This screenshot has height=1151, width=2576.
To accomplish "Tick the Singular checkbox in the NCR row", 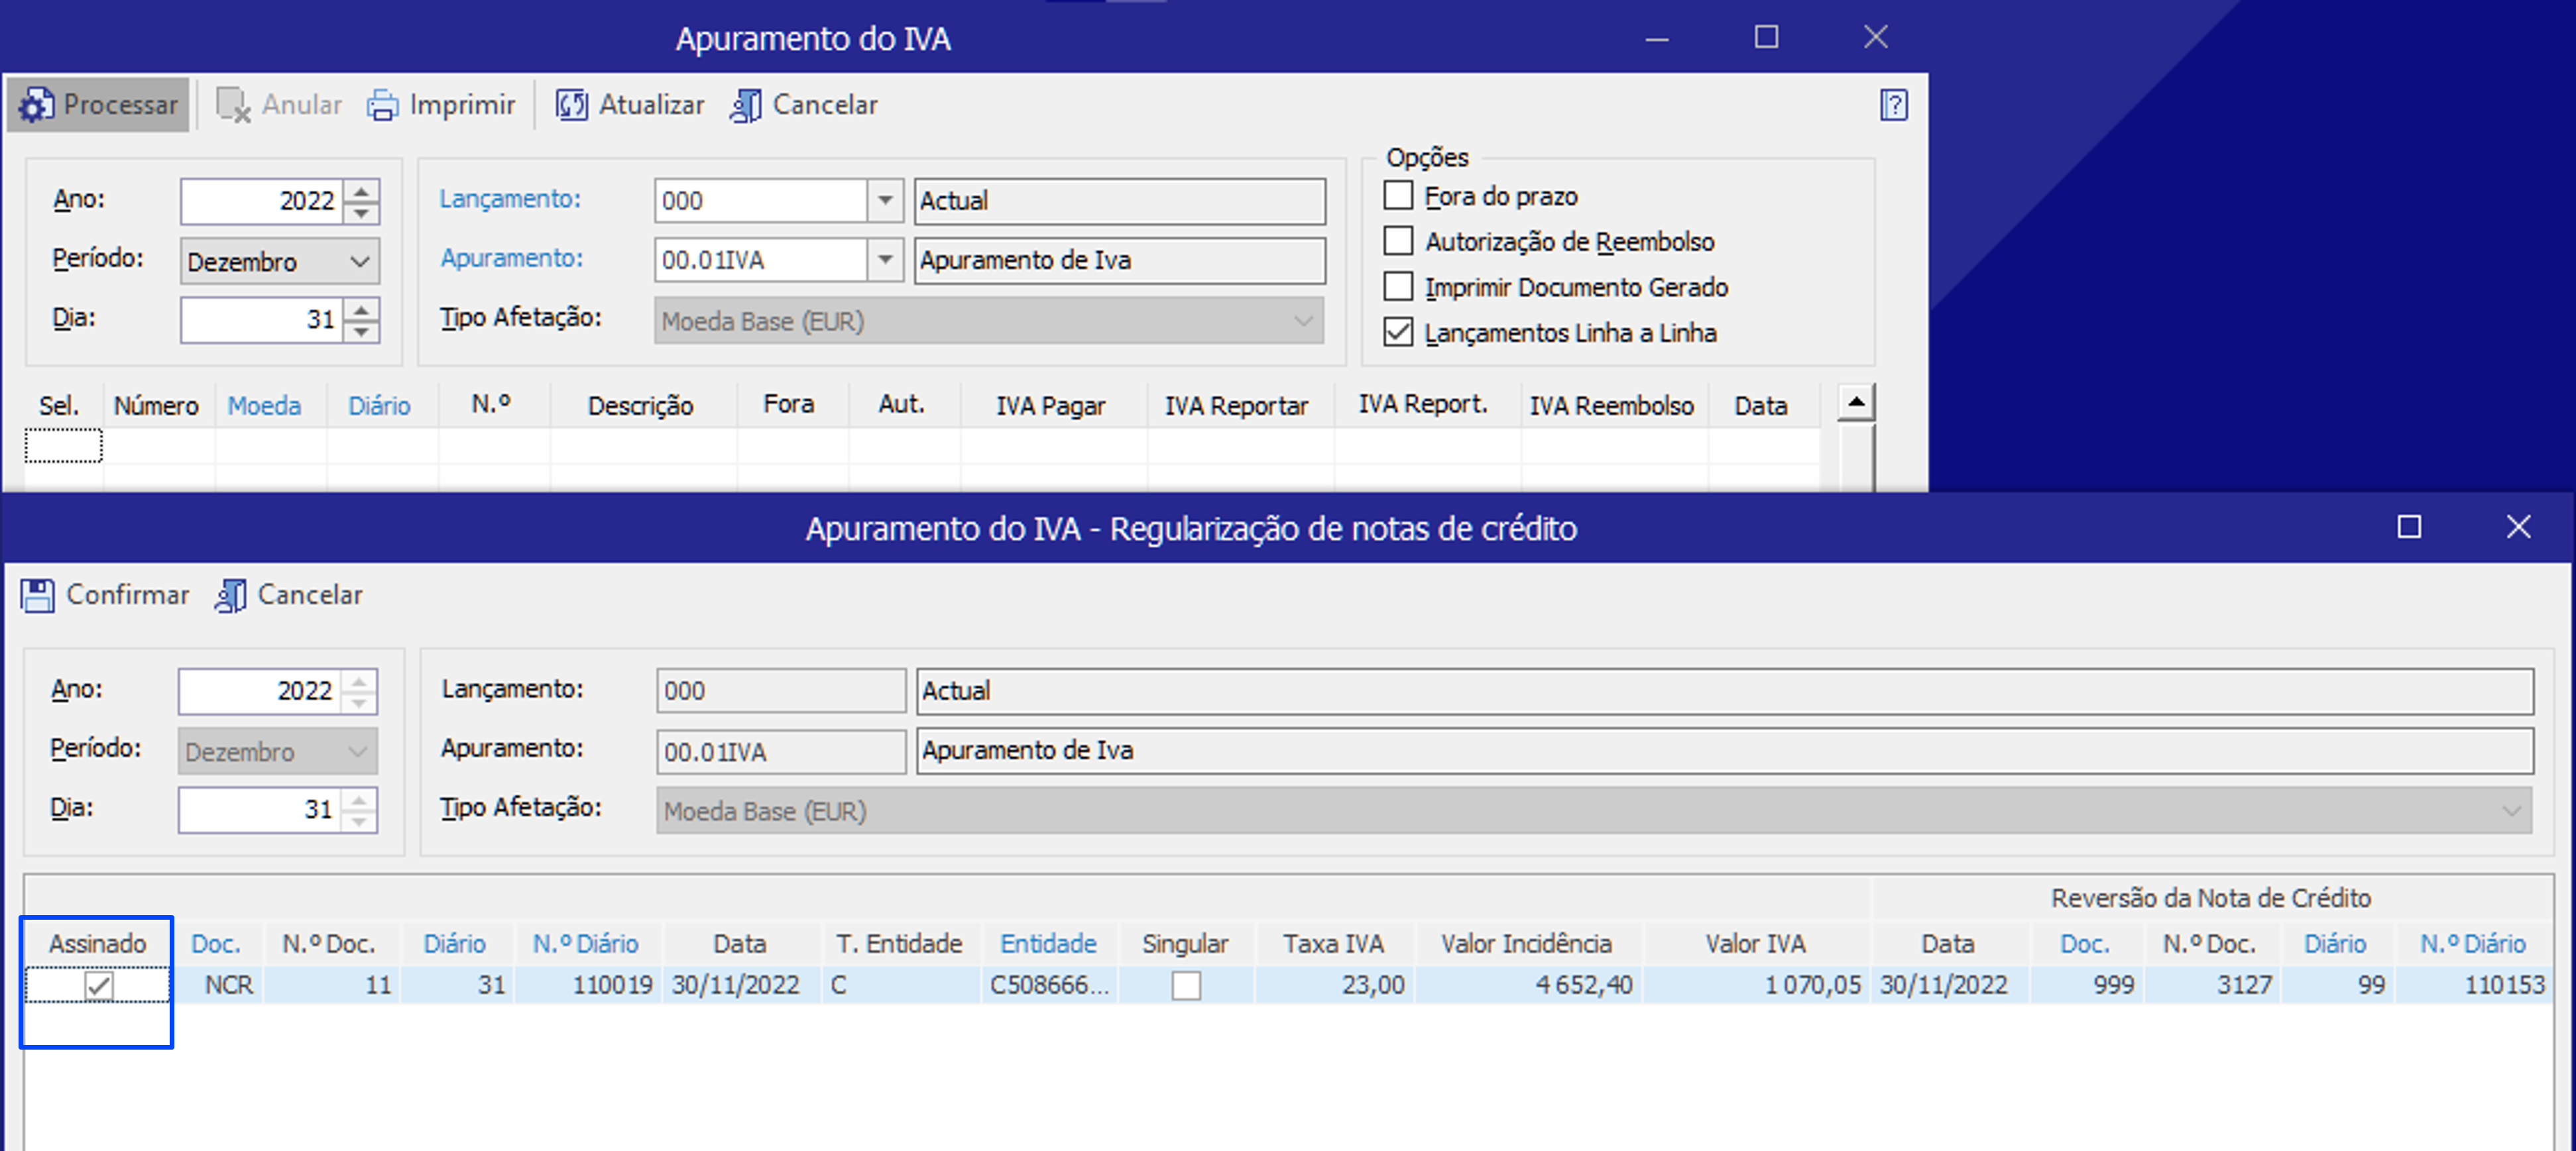I will [1186, 986].
